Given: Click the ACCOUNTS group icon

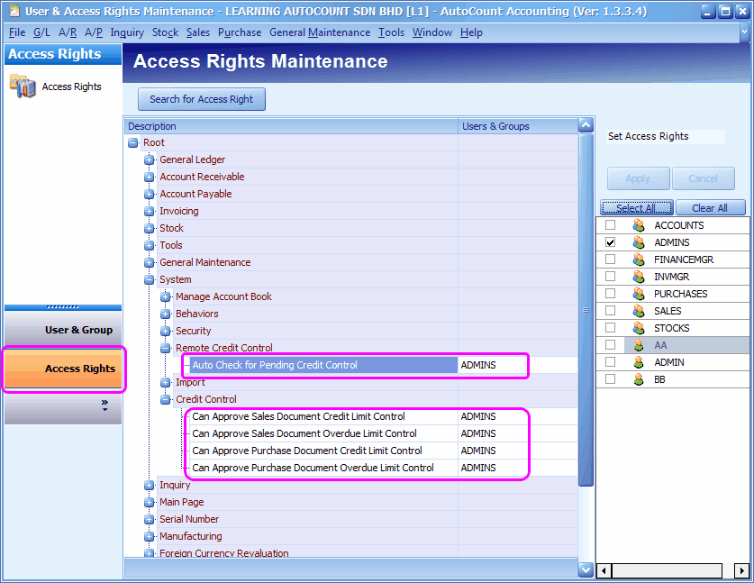Looking at the screenshot, I should tap(639, 225).
